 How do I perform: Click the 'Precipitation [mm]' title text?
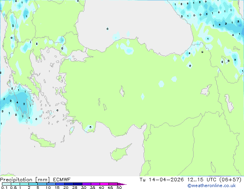click(25, 180)
